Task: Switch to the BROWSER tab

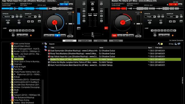Action: 69,41
